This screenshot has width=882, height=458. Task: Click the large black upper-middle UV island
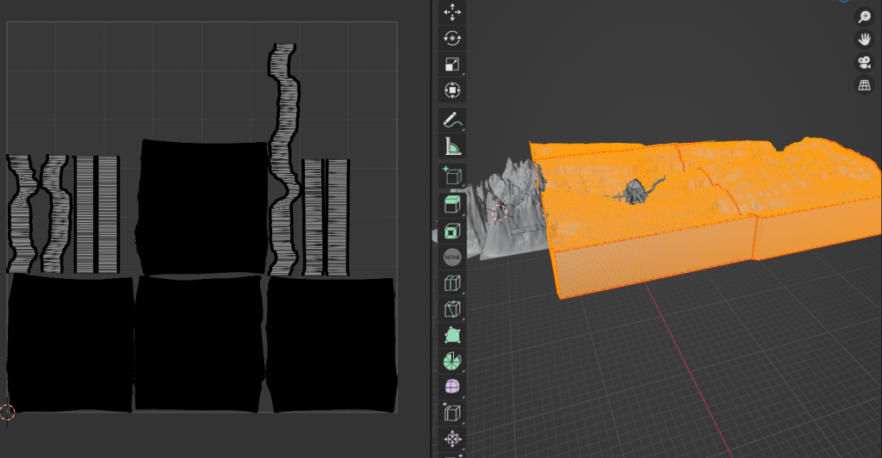click(x=202, y=207)
